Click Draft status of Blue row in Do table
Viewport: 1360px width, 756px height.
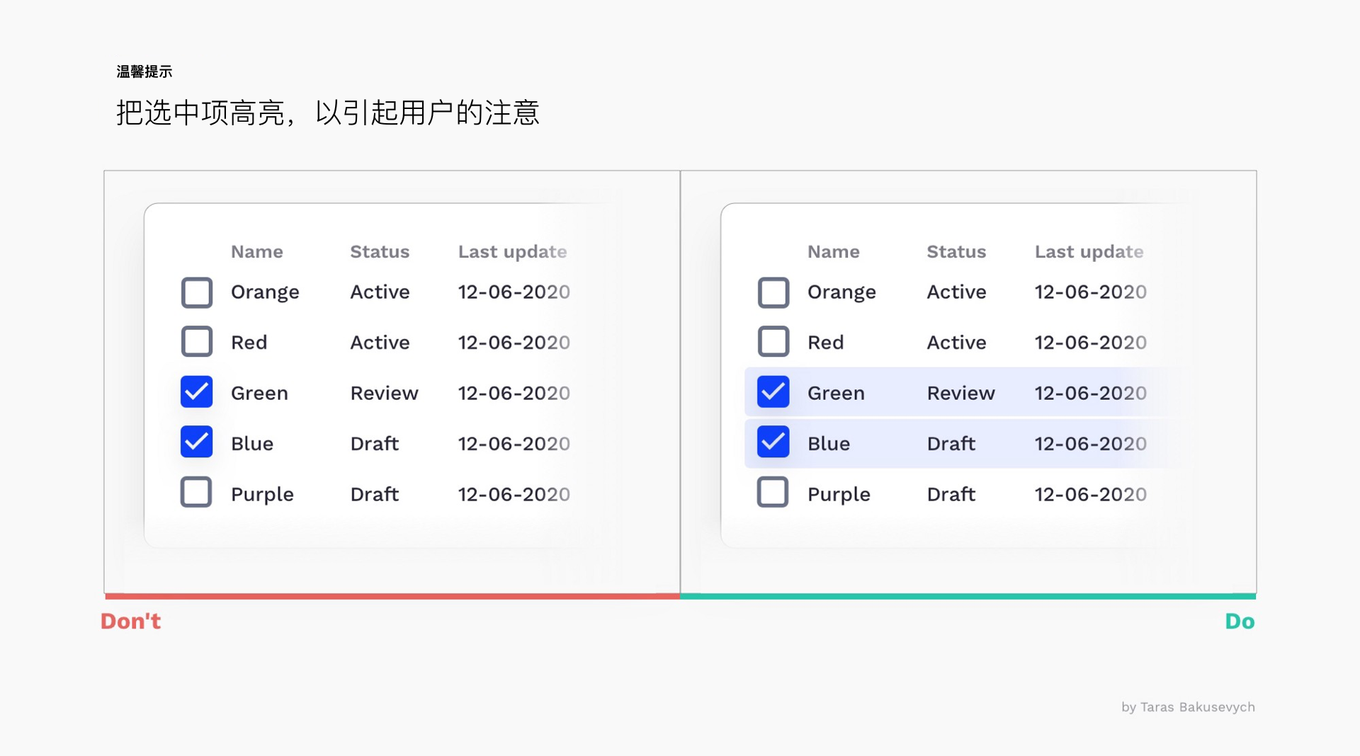951,444
